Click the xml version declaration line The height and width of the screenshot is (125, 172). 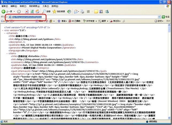[27, 28]
